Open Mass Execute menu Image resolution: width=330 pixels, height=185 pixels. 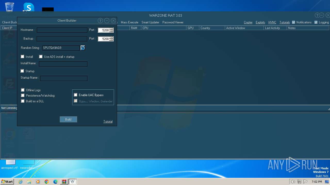tap(129, 22)
